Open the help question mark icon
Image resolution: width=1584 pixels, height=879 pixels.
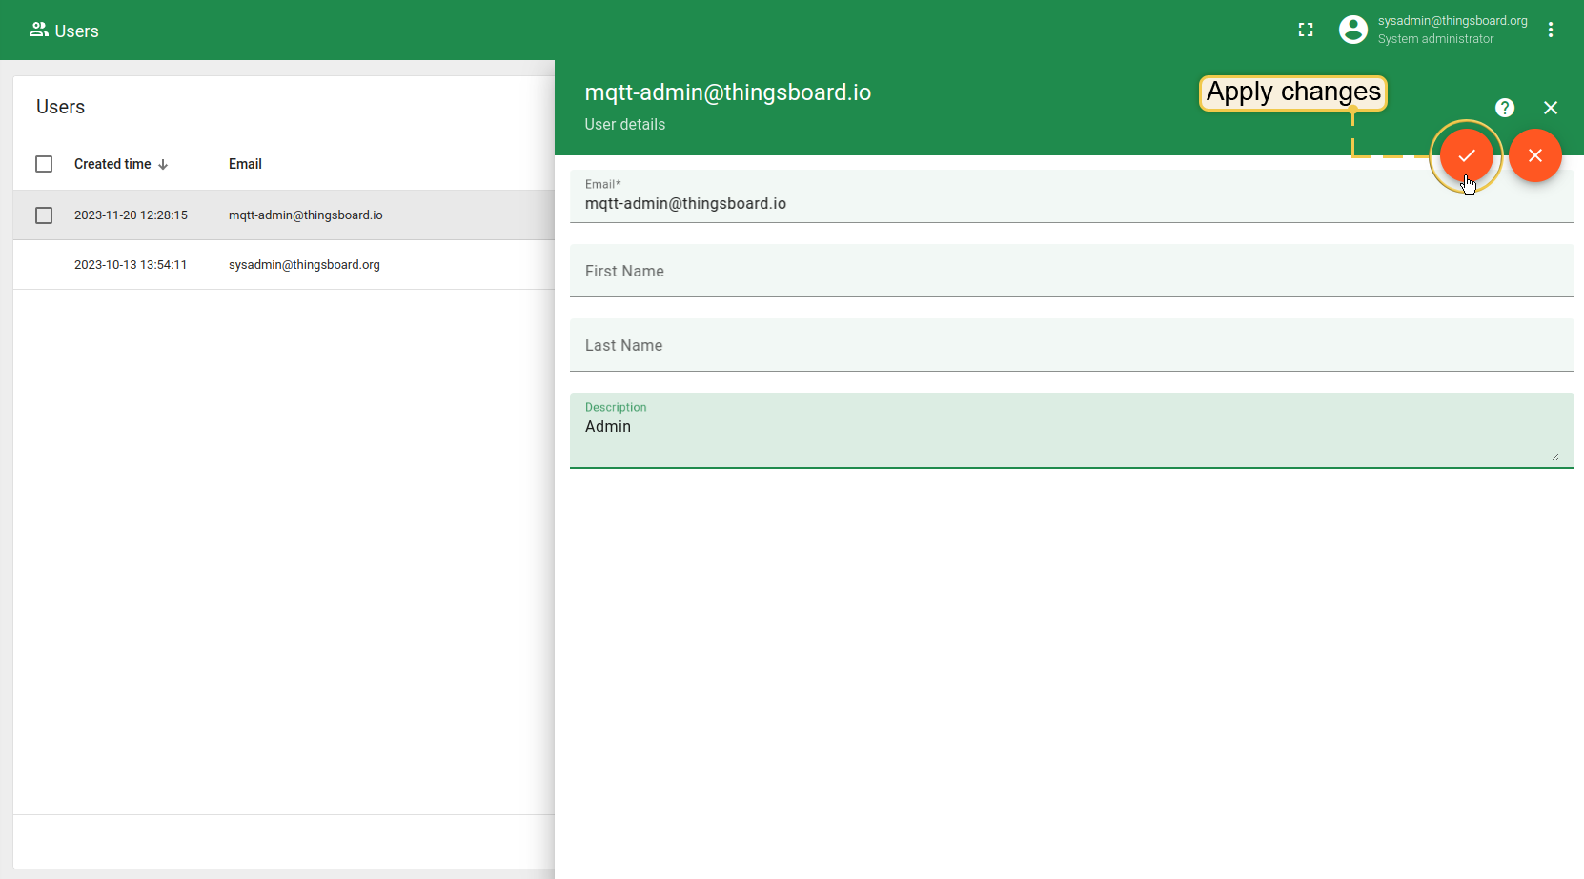[1504, 108]
